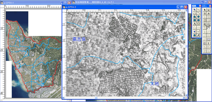Close the Drawing toolbar palette
Image resolution: width=212 pixels, height=102 pixels.
pyautogui.click(x=200, y=6)
